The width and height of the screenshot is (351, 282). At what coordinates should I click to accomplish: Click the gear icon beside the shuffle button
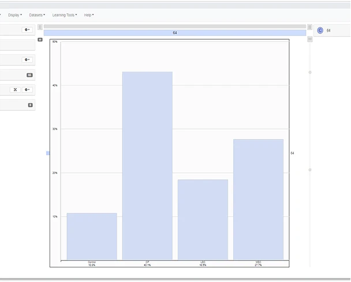coord(27,90)
